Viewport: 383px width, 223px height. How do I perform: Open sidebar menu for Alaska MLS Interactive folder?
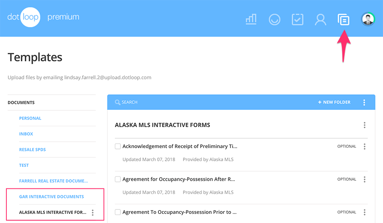(x=93, y=213)
